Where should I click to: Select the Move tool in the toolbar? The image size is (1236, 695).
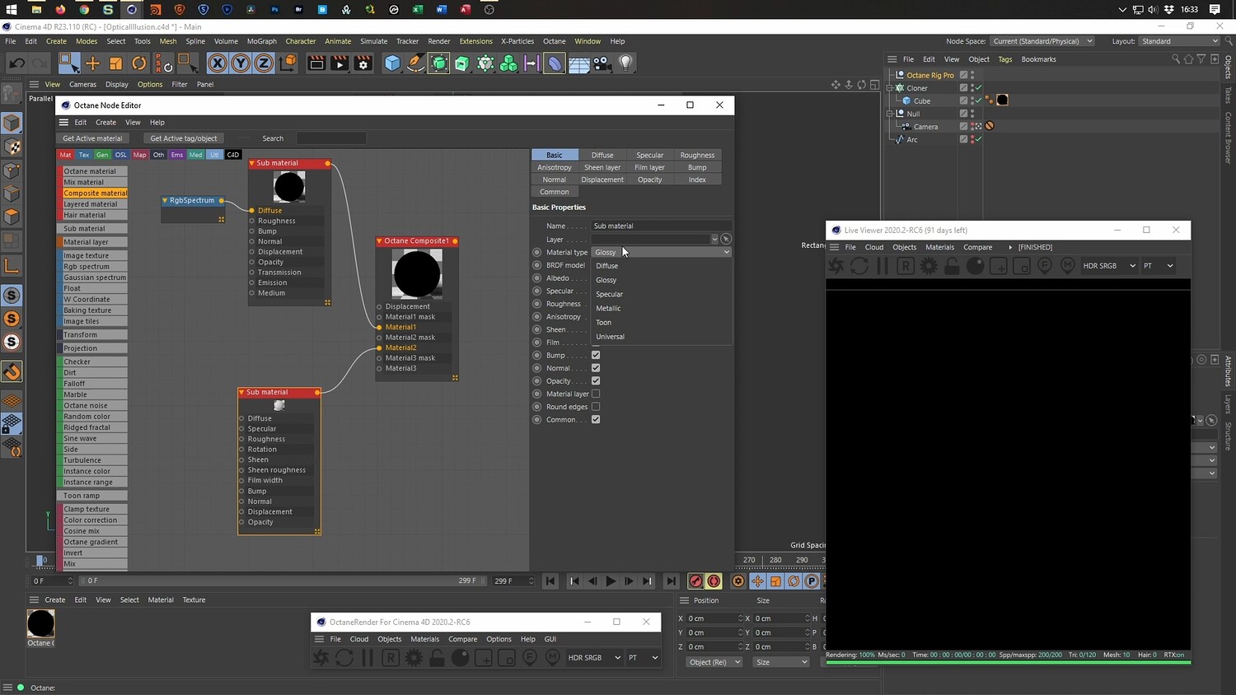92,63
